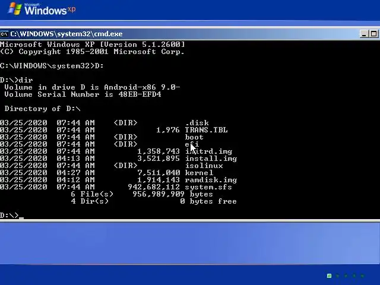
Task: Click the 'Android-x86 9.0-' volume label
Action: point(142,87)
